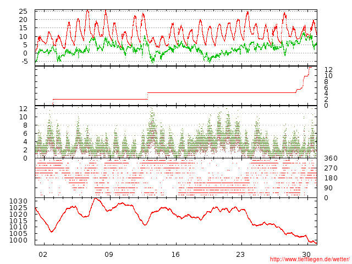Click the date label 23 on time axis
This screenshot has height=264, width=352.
pyautogui.click(x=240, y=255)
